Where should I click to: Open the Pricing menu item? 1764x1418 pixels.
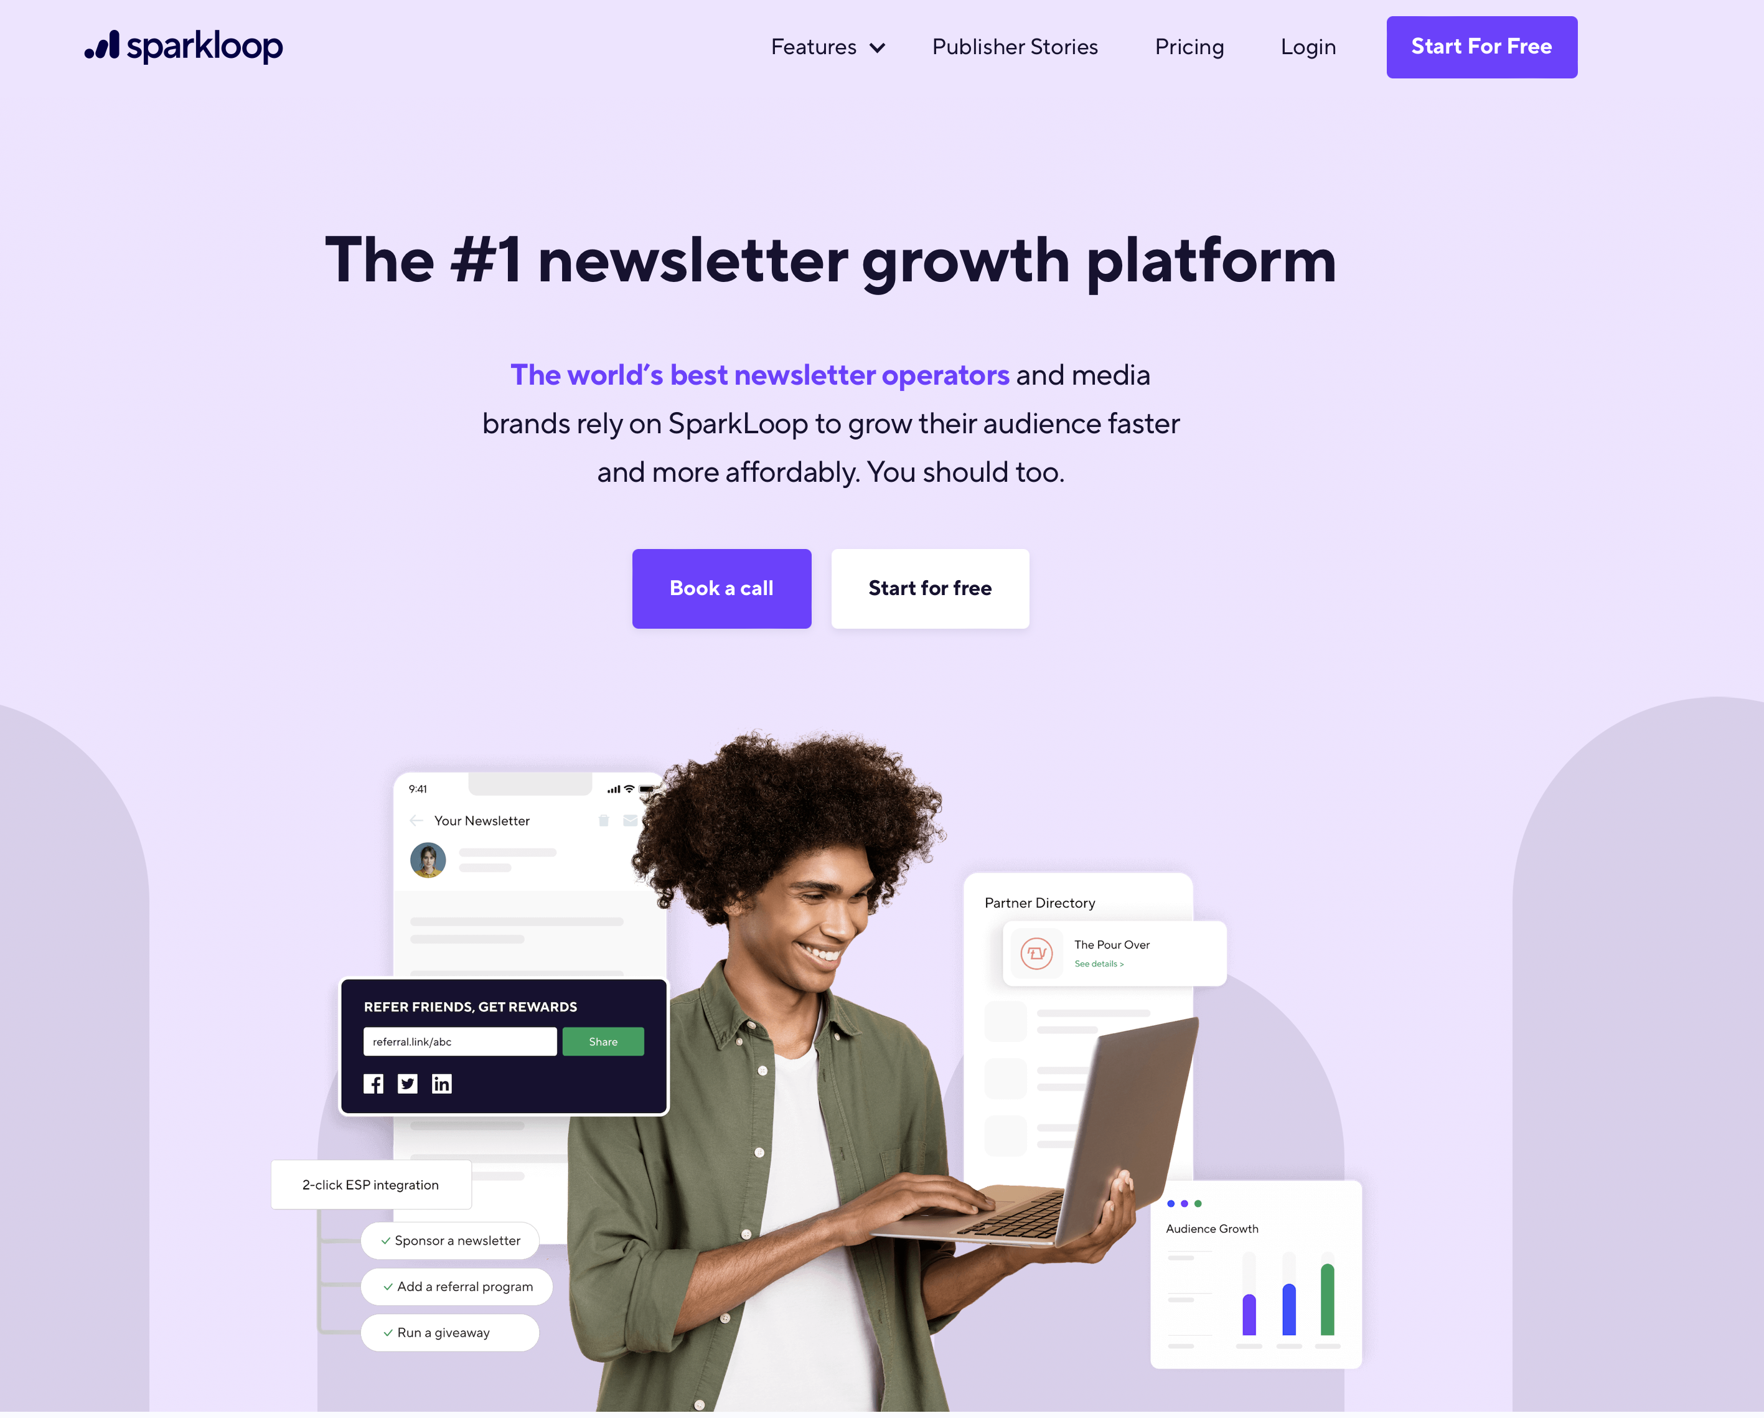(x=1188, y=46)
